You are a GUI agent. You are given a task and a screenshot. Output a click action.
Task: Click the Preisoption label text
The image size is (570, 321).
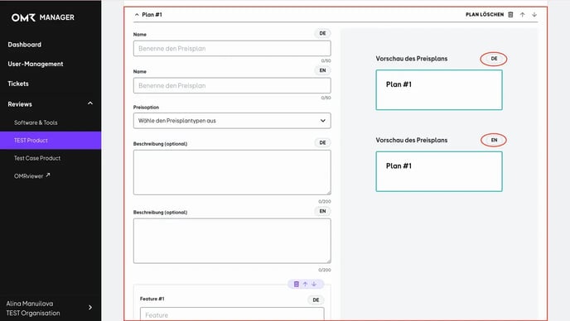(146, 107)
